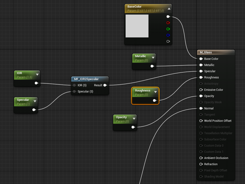Select the Specular param node title
The width and height of the screenshot is (245, 184).
tap(23, 100)
